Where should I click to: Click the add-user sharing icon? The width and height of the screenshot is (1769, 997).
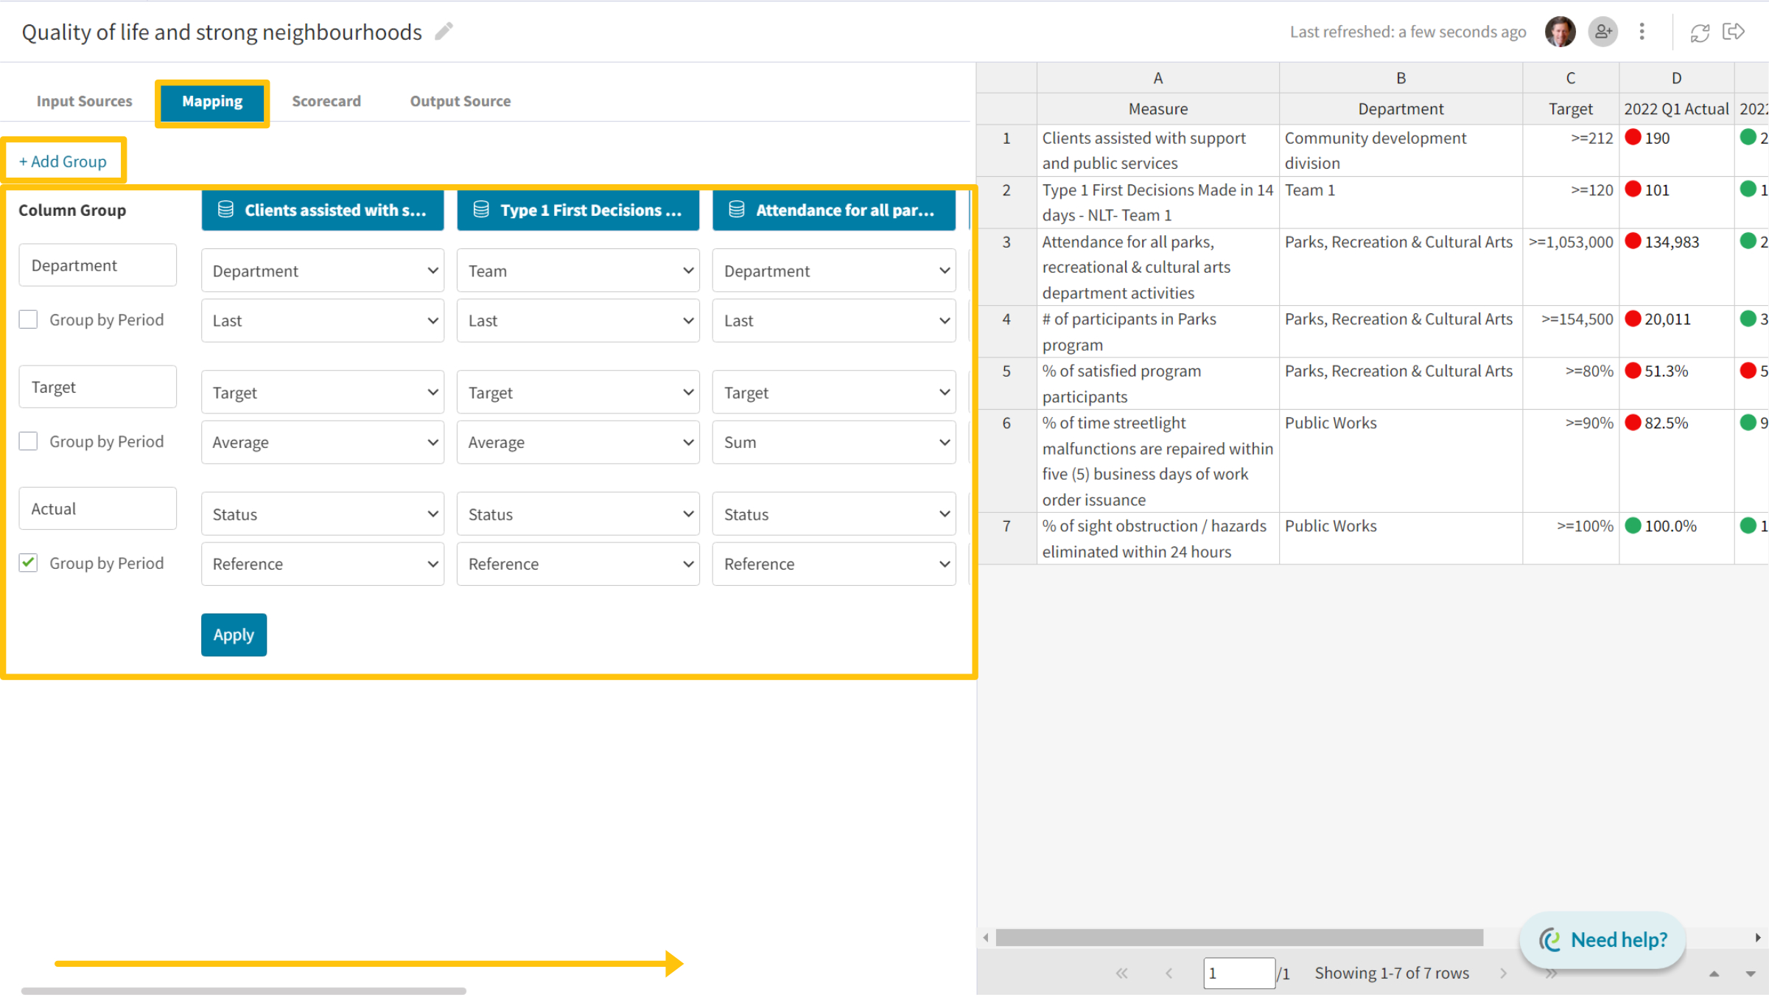(x=1603, y=32)
